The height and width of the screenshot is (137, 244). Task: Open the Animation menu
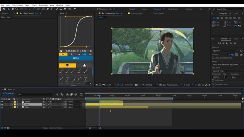click(x=43, y=5)
